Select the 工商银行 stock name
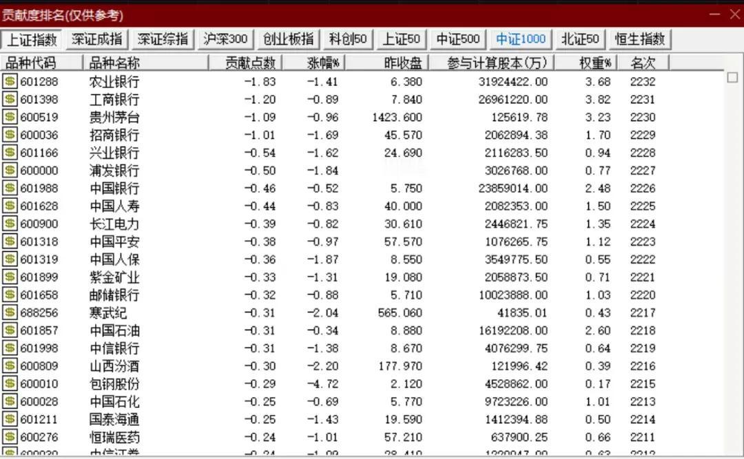This screenshot has height=459, width=744. pos(114,99)
